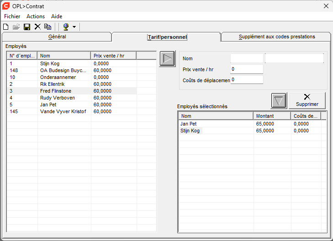Click the globe-and-person toolbar icon
The image size is (333, 241).
click(x=66, y=27)
